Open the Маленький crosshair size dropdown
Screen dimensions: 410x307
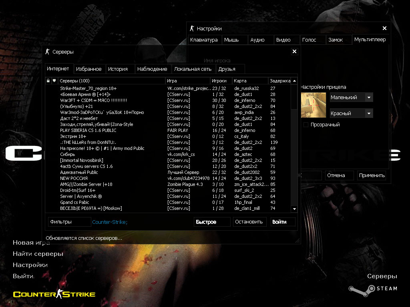coord(351,98)
